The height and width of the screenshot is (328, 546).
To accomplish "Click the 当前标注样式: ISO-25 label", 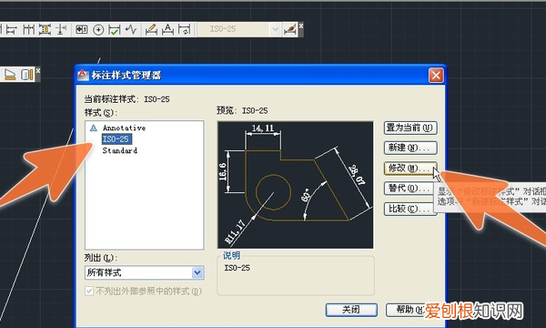I will [126, 99].
